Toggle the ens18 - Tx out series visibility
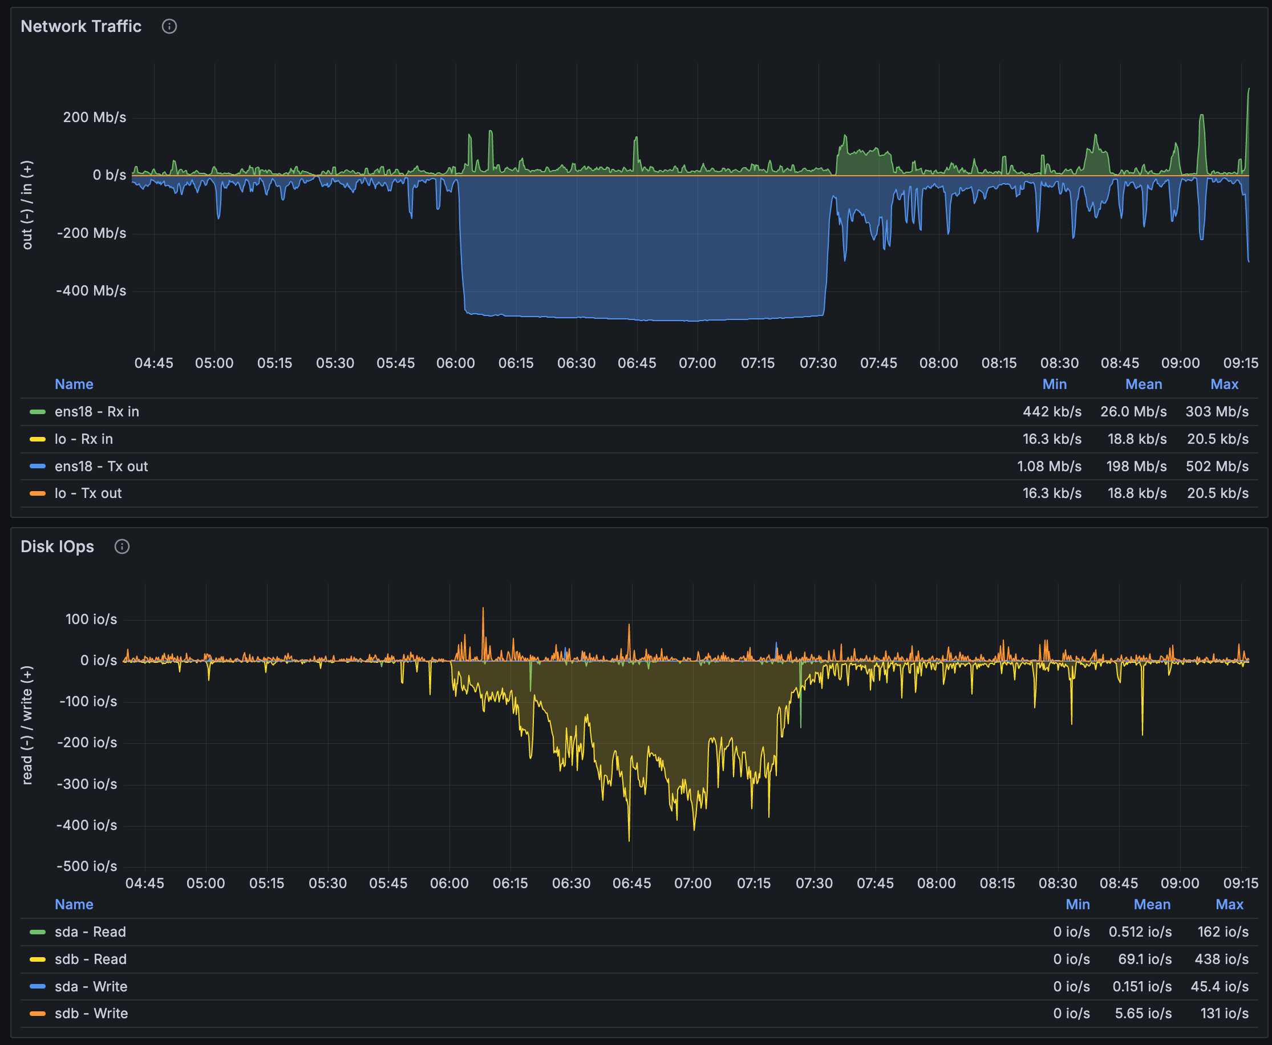This screenshot has width=1272, height=1045. (x=101, y=467)
